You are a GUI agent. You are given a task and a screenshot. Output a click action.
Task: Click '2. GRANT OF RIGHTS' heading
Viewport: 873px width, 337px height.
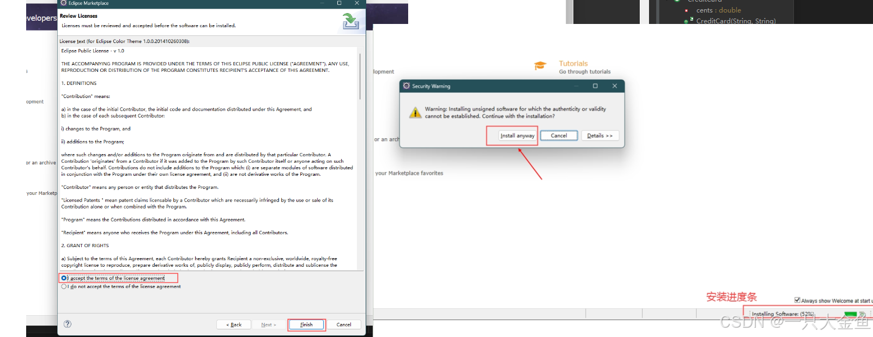[x=85, y=246]
